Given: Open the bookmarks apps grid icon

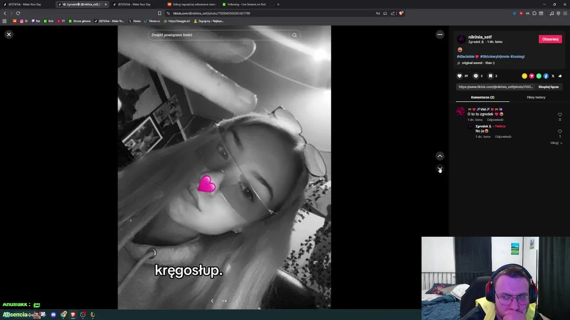Looking at the screenshot, I should 4,21.
